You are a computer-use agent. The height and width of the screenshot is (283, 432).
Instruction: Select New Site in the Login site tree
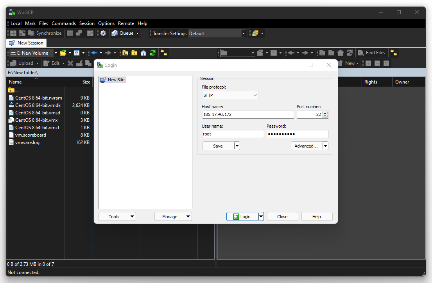tap(113, 80)
